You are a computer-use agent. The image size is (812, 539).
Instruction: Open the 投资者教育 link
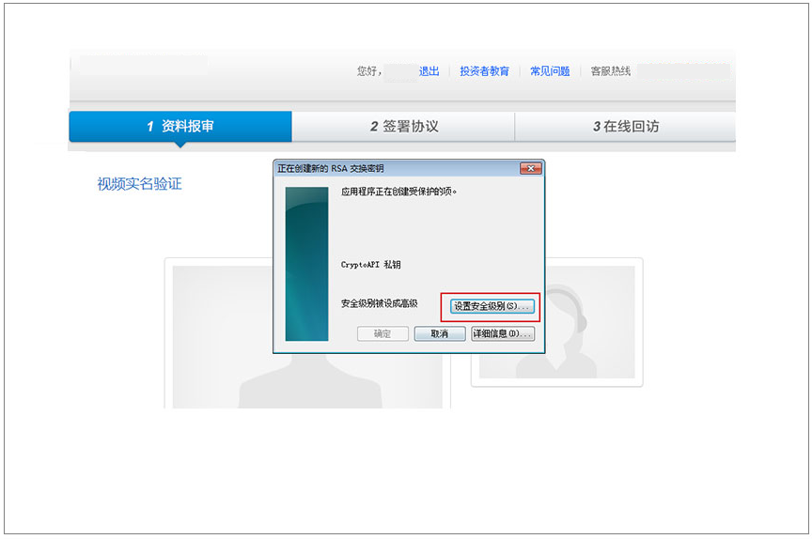484,71
